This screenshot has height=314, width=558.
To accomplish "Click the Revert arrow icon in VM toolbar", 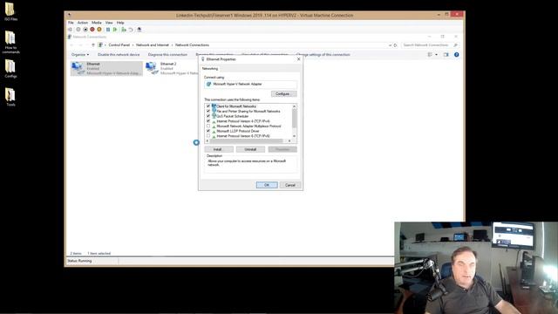I will coord(131,30).
